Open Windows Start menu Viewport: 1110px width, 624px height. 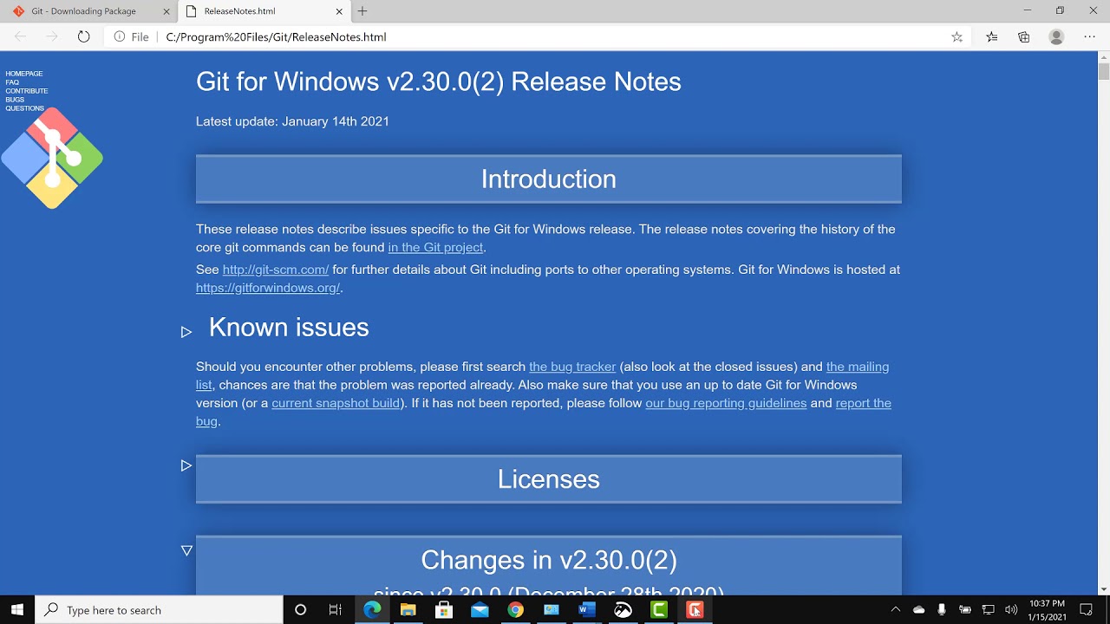click(x=17, y=610)
